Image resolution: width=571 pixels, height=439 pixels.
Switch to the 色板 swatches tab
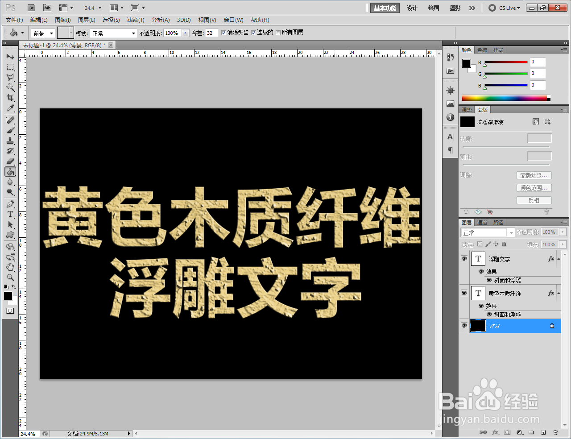pyautogui.click(x=482, y=50)
